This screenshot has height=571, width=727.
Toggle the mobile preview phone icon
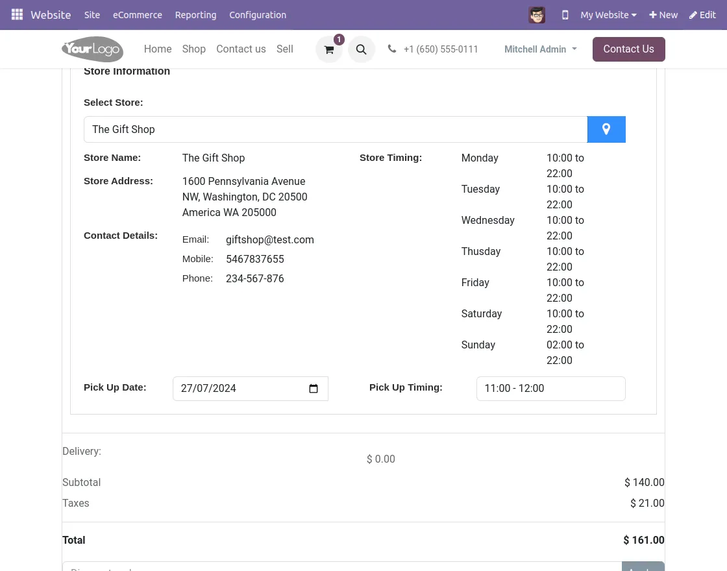point(565,15)
